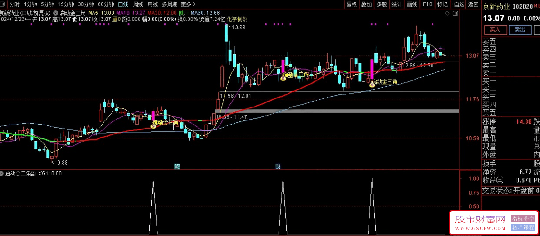Open the 统计 statistics tool
The image size is (540, 236).
coord(396,4)
